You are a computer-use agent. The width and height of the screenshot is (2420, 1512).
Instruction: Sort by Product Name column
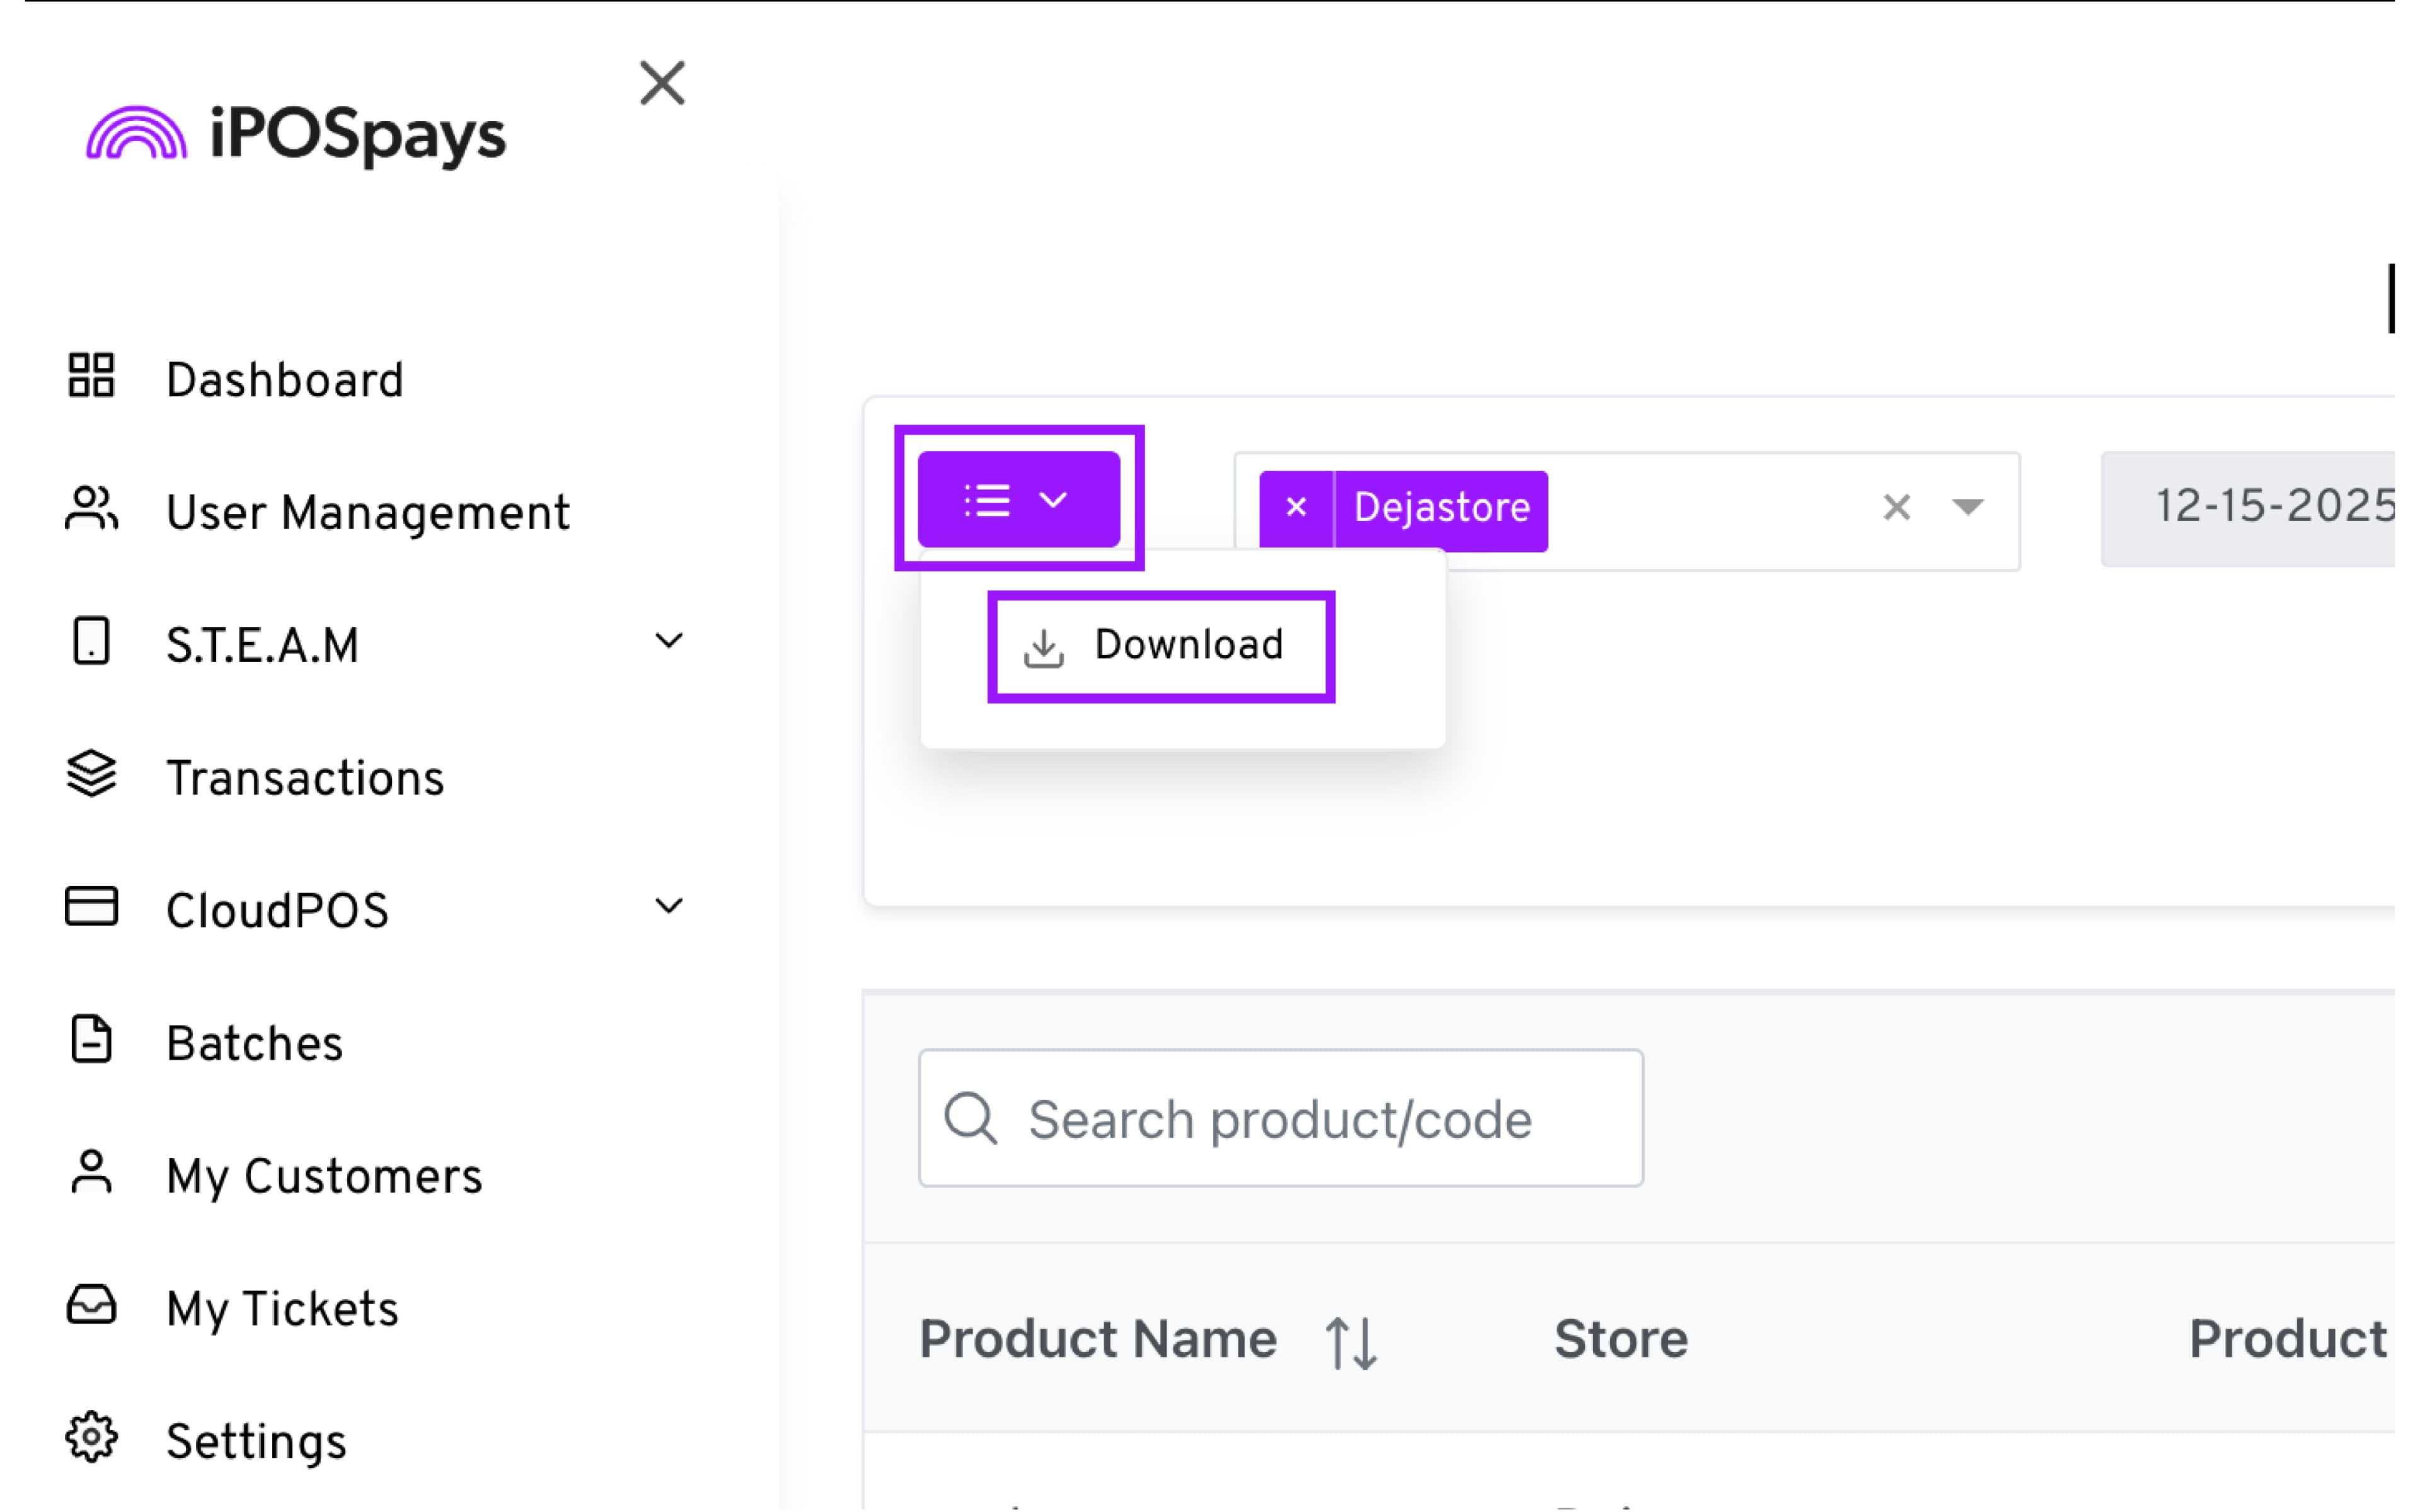point(1351,1341)
